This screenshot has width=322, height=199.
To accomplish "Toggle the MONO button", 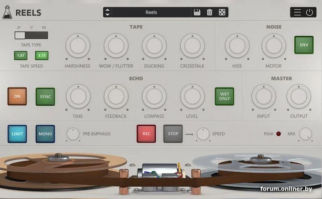I will [45, 134].
